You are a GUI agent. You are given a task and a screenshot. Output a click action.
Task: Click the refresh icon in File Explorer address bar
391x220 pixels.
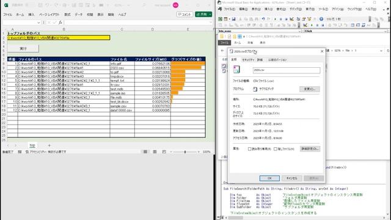(388, 51)
